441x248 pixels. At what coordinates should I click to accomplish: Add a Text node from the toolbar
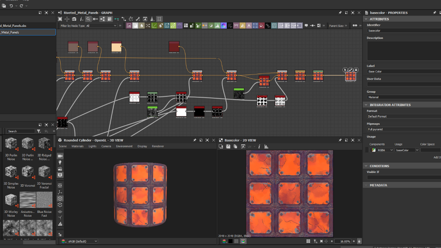point(249,25)
